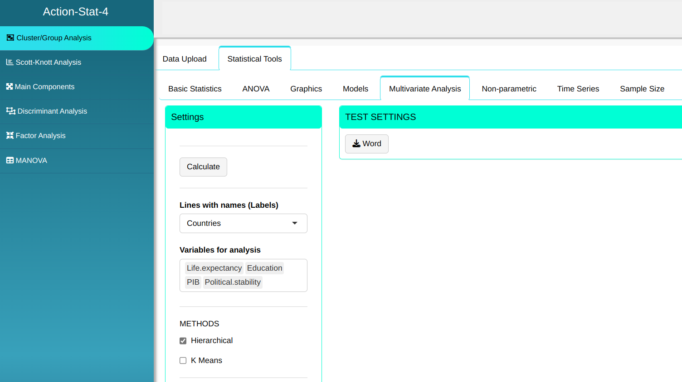This screenshot has height=382, width=682.
Task: Click the Discriminant Analysis sidebar icon
Action: (x=10, y=111)
